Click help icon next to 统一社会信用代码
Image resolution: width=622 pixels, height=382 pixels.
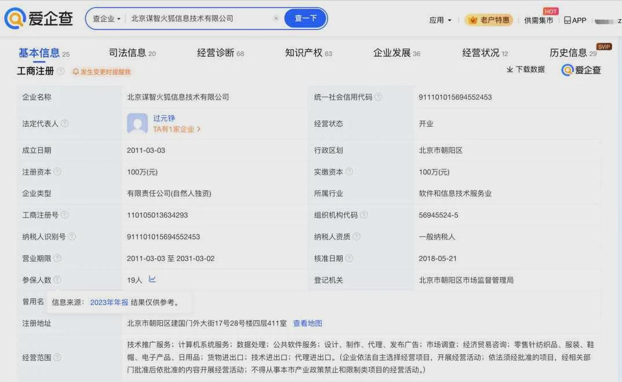(379, 97)
